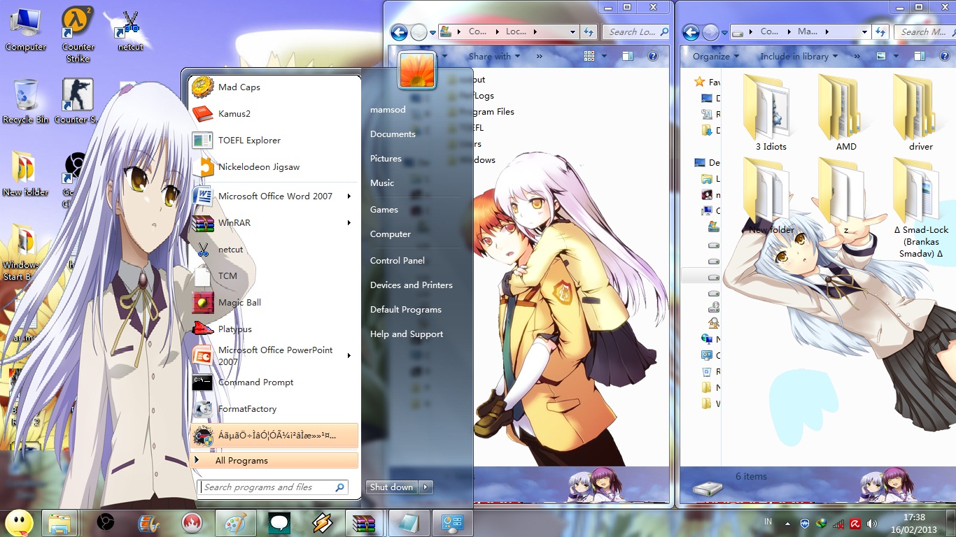Open Games from the Start menu
Screen dimensions: 956x537
click(x=384, y=210)
